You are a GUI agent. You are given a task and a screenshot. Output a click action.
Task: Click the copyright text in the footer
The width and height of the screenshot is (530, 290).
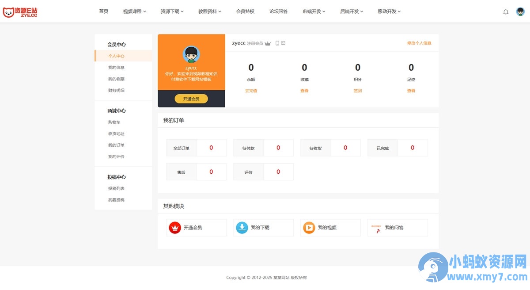266,278
